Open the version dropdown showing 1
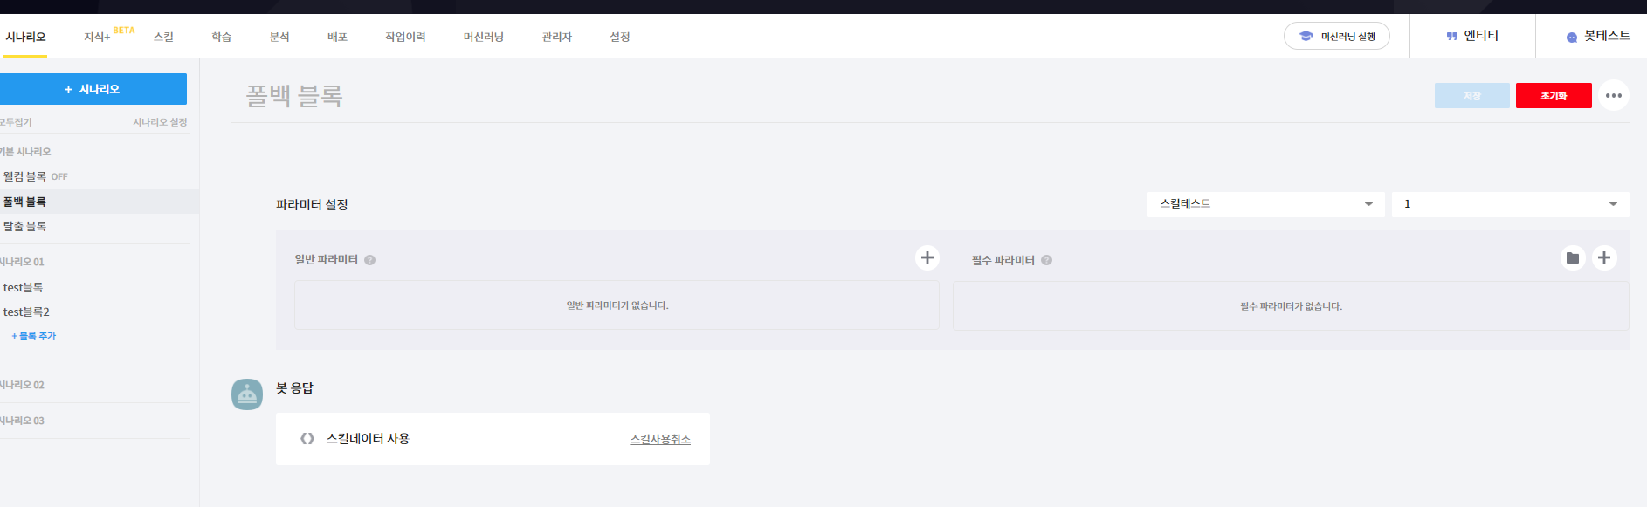The image size is (1647, 507). 1511,204
